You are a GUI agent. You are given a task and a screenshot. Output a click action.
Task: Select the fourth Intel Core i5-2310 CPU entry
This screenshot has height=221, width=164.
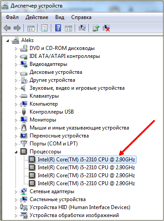coord(86,183)
